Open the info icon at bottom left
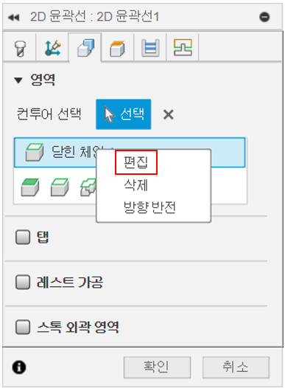The width and height of the screenshot is (285, 388). (x=19, y=367)
